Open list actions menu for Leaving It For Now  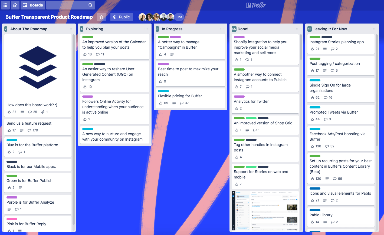[x=373, y=29]
